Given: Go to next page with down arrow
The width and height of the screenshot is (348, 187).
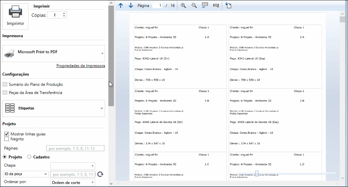Looking at the screenshot, I should pyautogui.click(x=131, y=6).
